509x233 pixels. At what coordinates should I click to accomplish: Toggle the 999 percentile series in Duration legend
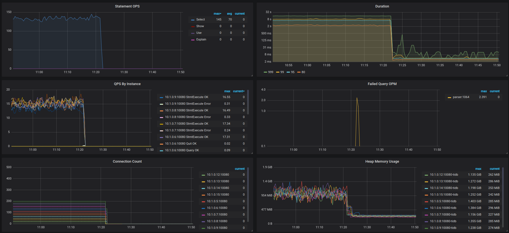[x=270, y=72]
